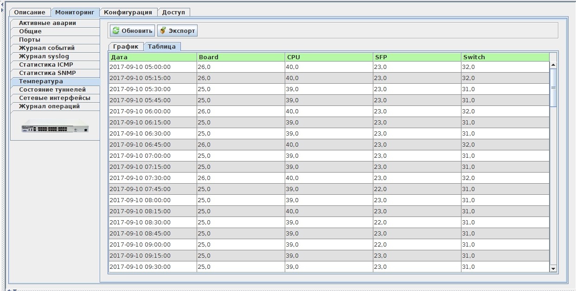Select Журнал событий in the sidebar
576x291 pixels.
[46, 48]
